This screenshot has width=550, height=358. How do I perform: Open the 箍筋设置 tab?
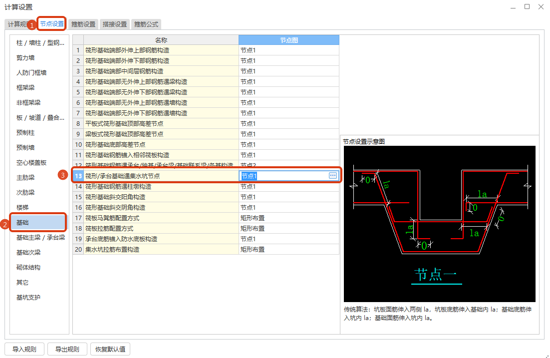pyautogui.click(x=83, y=24)
